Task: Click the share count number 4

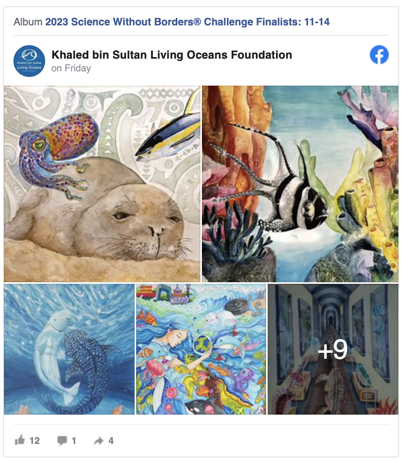Action: (111, 441)
